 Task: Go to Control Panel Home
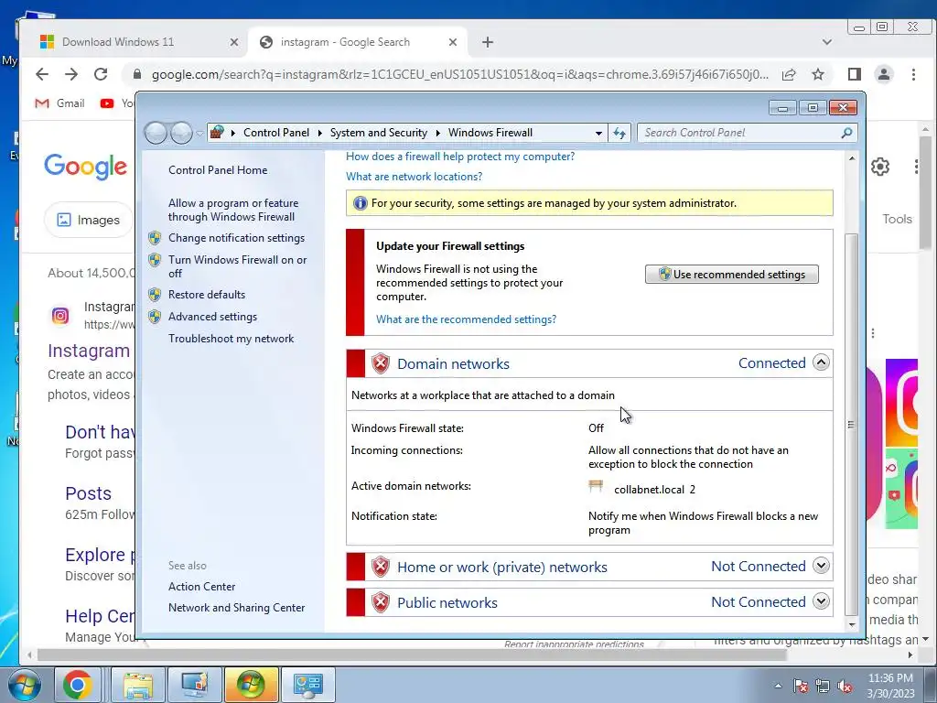pos(218,170)
